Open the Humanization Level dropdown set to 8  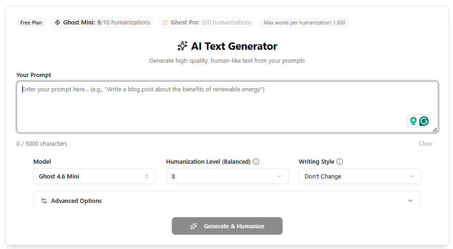[x=227, y=176]
